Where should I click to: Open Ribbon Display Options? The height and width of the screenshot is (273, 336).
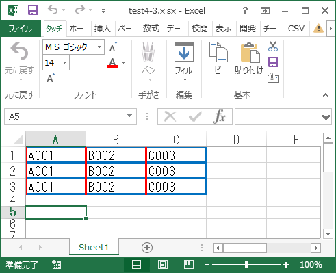click(x=265, y=10)
